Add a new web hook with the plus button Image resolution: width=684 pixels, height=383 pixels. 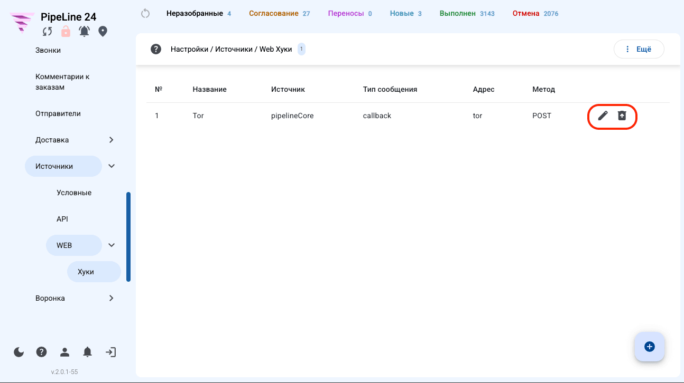click(650, 347)
